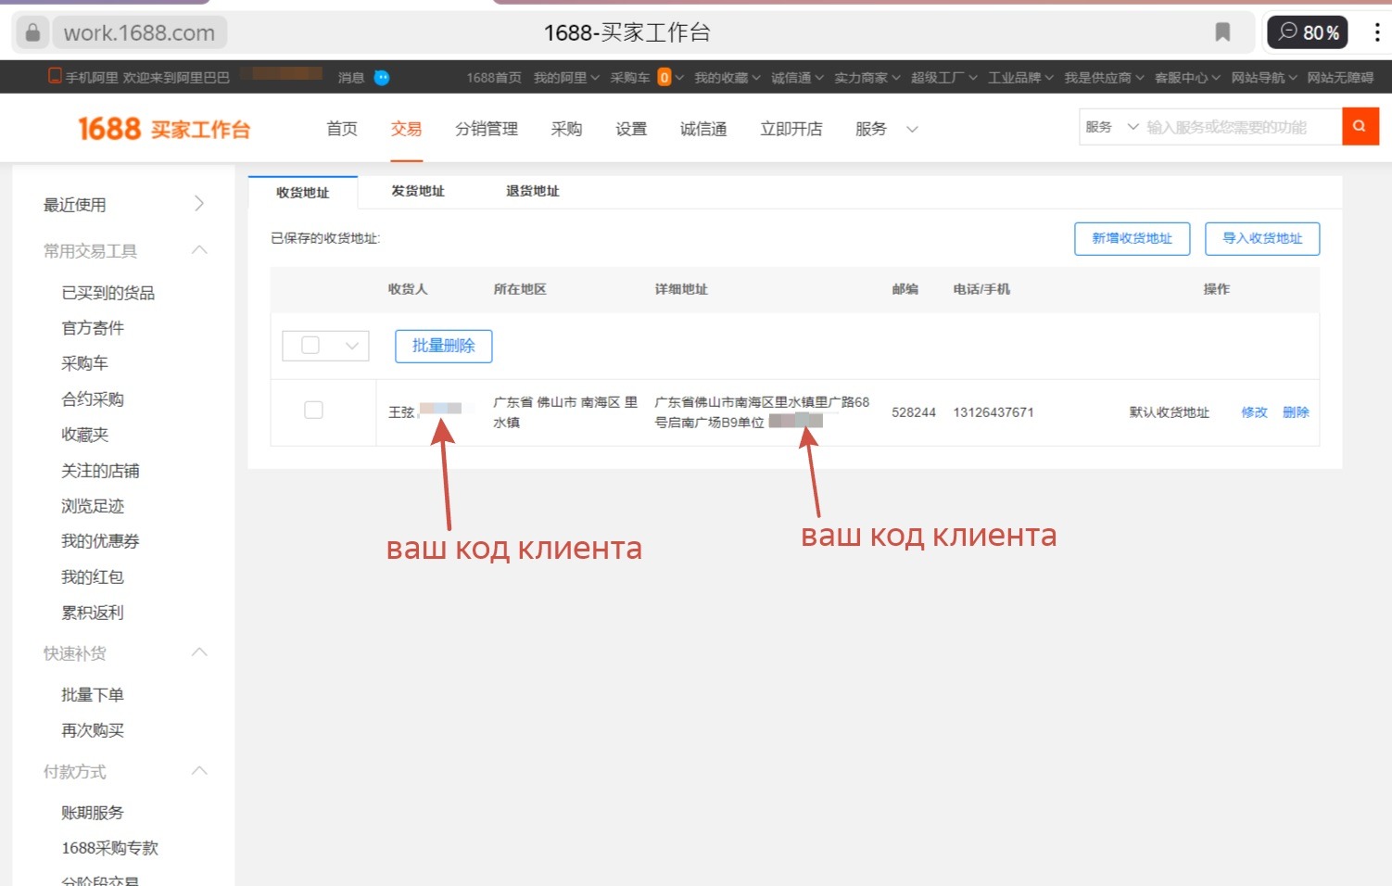1392x886 pixels.
Task: Open 我的优惠券 in the sidebar
Action: (100, 541)
